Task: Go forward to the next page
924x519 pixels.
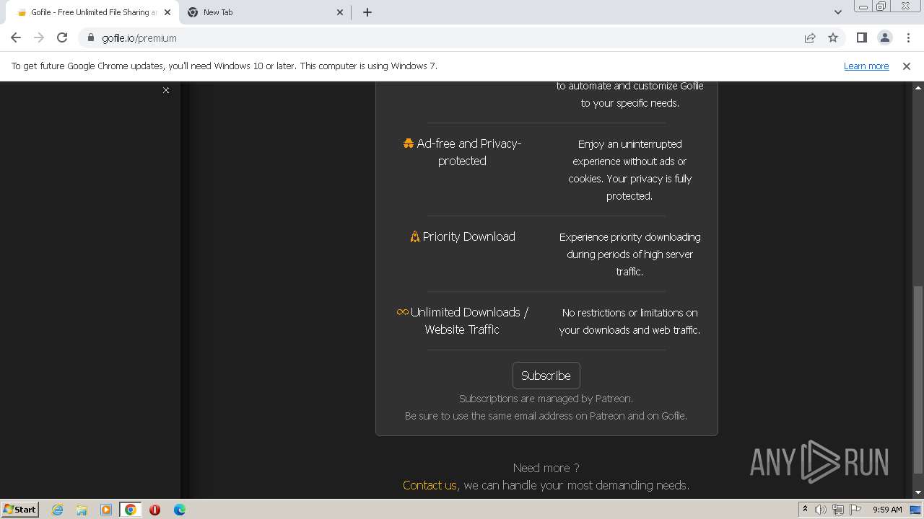Action: [39, 37]
